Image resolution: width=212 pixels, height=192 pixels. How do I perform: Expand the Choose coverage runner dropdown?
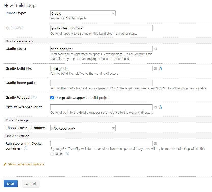(x=83, y=128)
